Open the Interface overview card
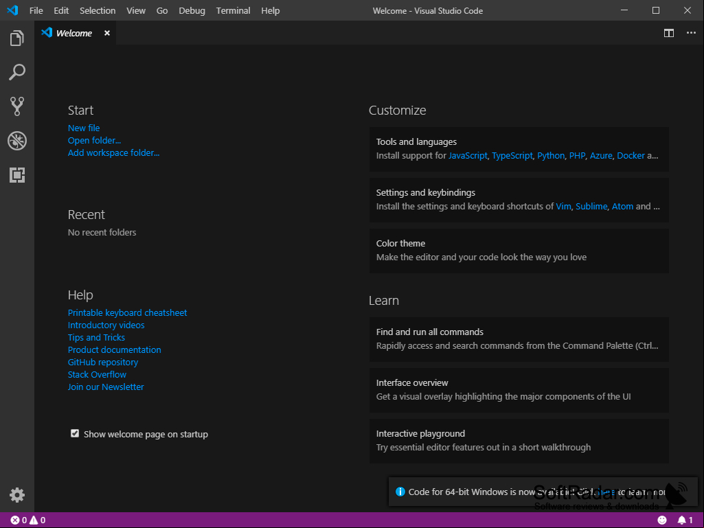Viewport: 704px width, 528px height. (x=519, y=390)
